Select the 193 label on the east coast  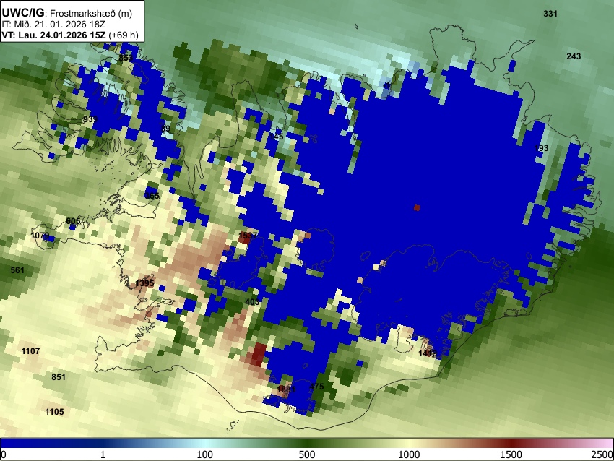(x=542, y=148)
